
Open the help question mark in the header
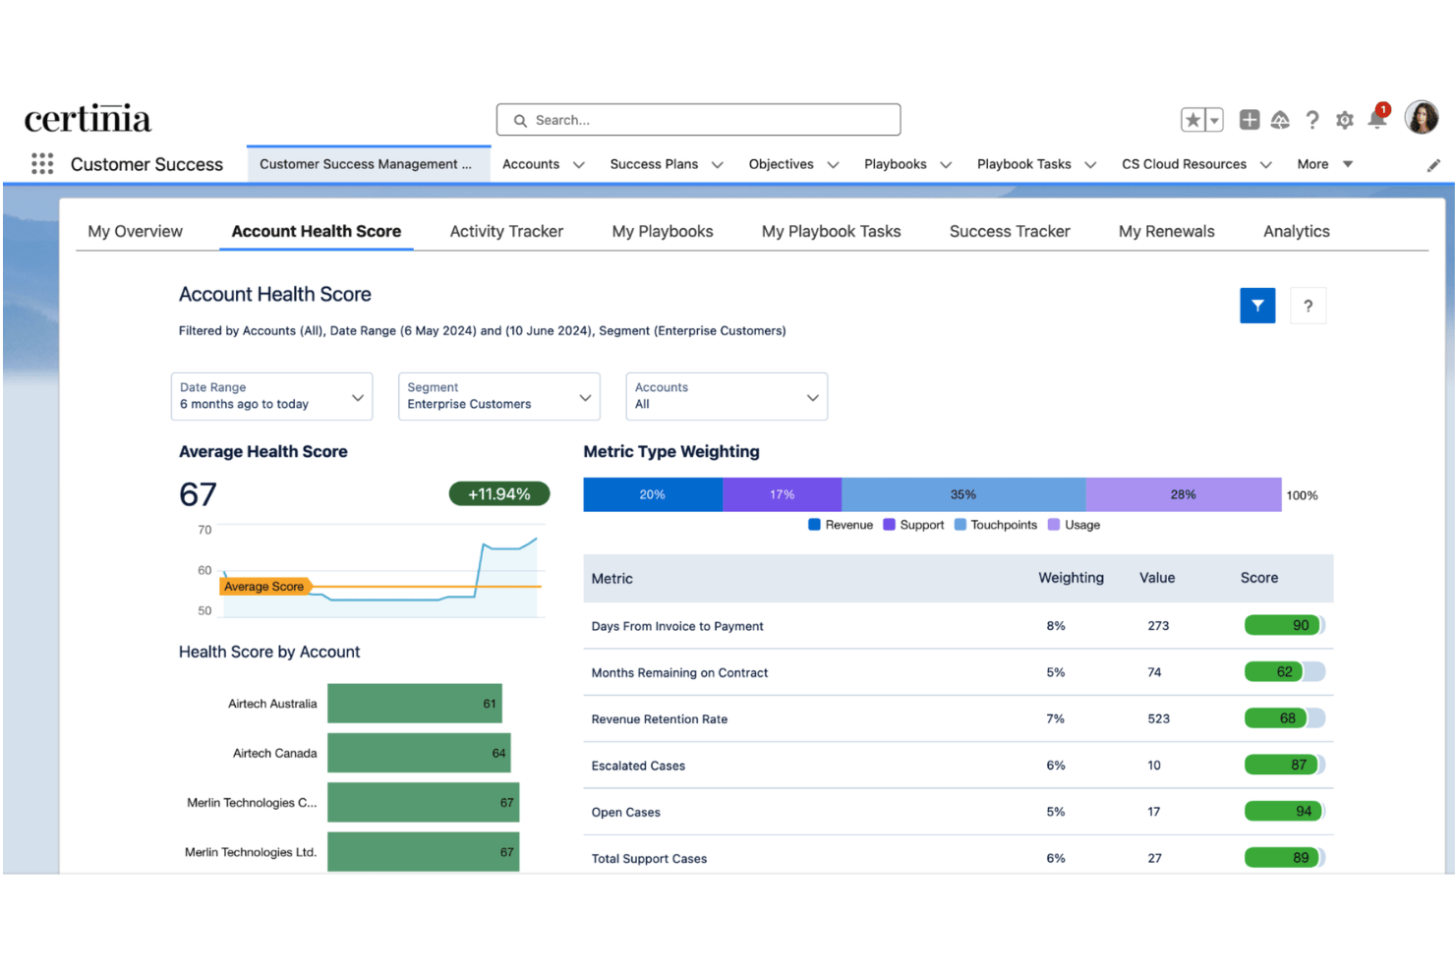pos(1312,120)
